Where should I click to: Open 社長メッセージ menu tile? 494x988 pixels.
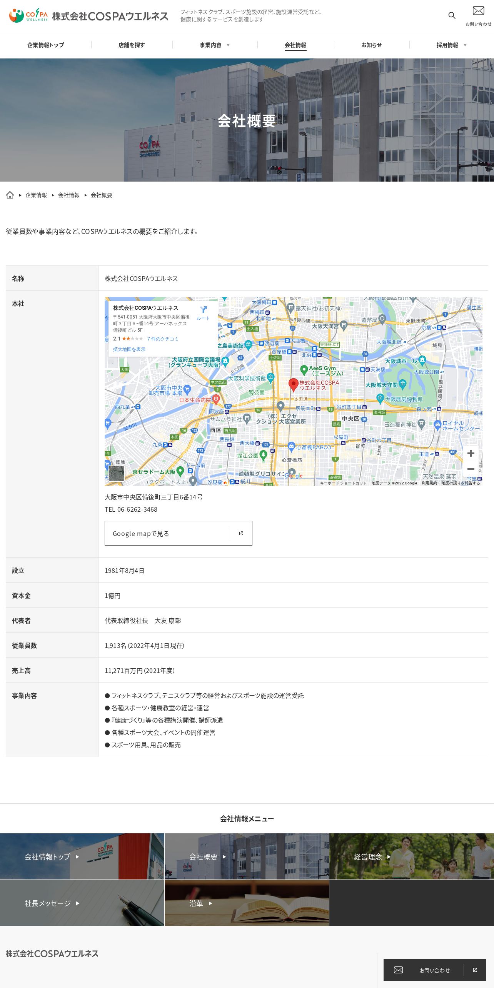pos(82,903)
